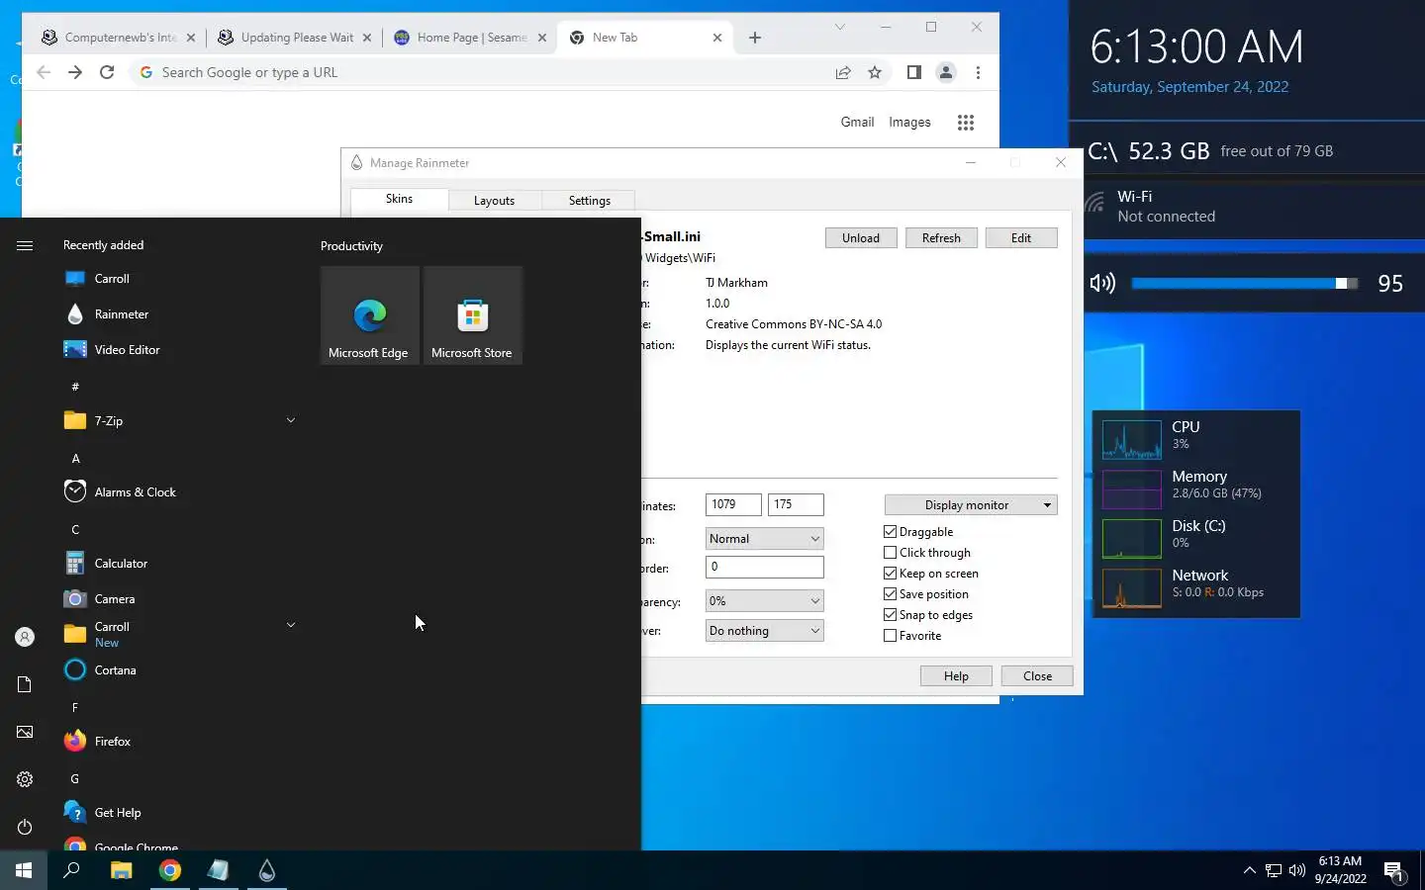Click the Windows Start button on taskbar
The width and height of the screenshot is (1425, 890).
24,870
